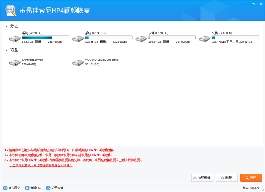Click the 乐易佳索尼MP4视频恢复 title text
Viewport: 265px width, 192px height.
[x=54, y=10]
